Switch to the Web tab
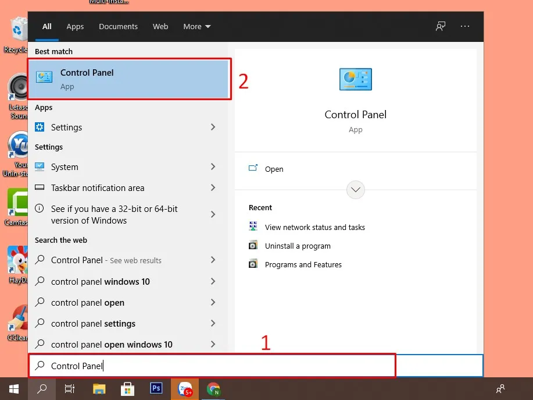 [160, 26]
